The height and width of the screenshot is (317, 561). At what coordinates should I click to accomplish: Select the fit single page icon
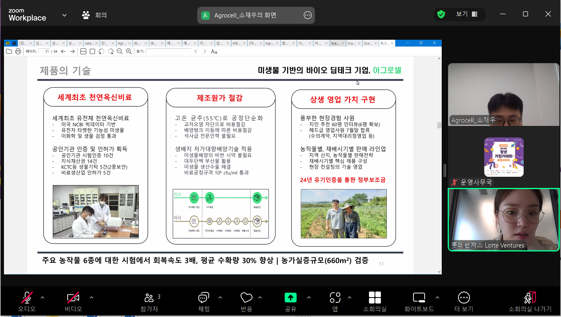pyautogui.click(x=92, y=51)
